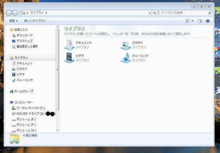Open the ミュージック library icon in main pane
Image resolution: width=220 pixels, height=153 pixels.
point(125,58)
